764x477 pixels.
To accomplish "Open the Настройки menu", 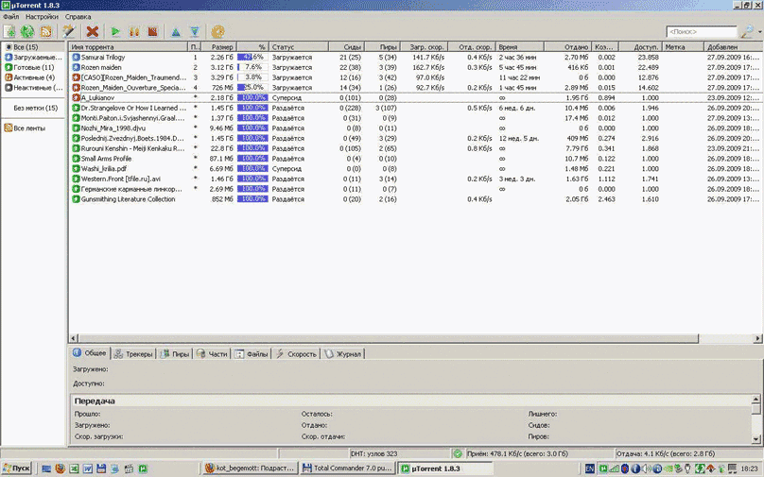I will coord(42,17).
